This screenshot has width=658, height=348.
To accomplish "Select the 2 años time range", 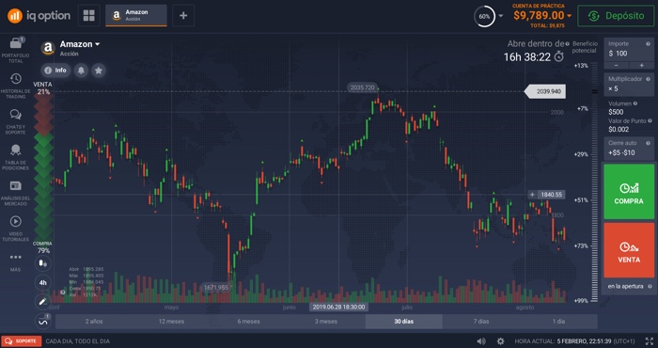I will click(x=94, y=322).
